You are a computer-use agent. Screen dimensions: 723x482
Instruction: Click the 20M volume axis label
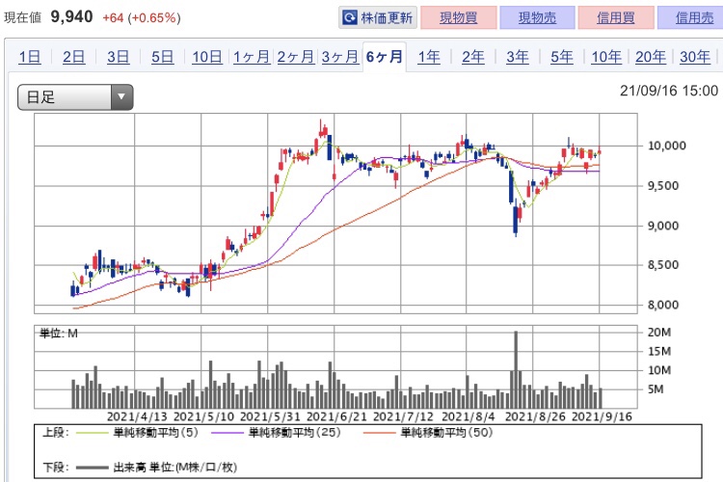[x=659, y=333]
